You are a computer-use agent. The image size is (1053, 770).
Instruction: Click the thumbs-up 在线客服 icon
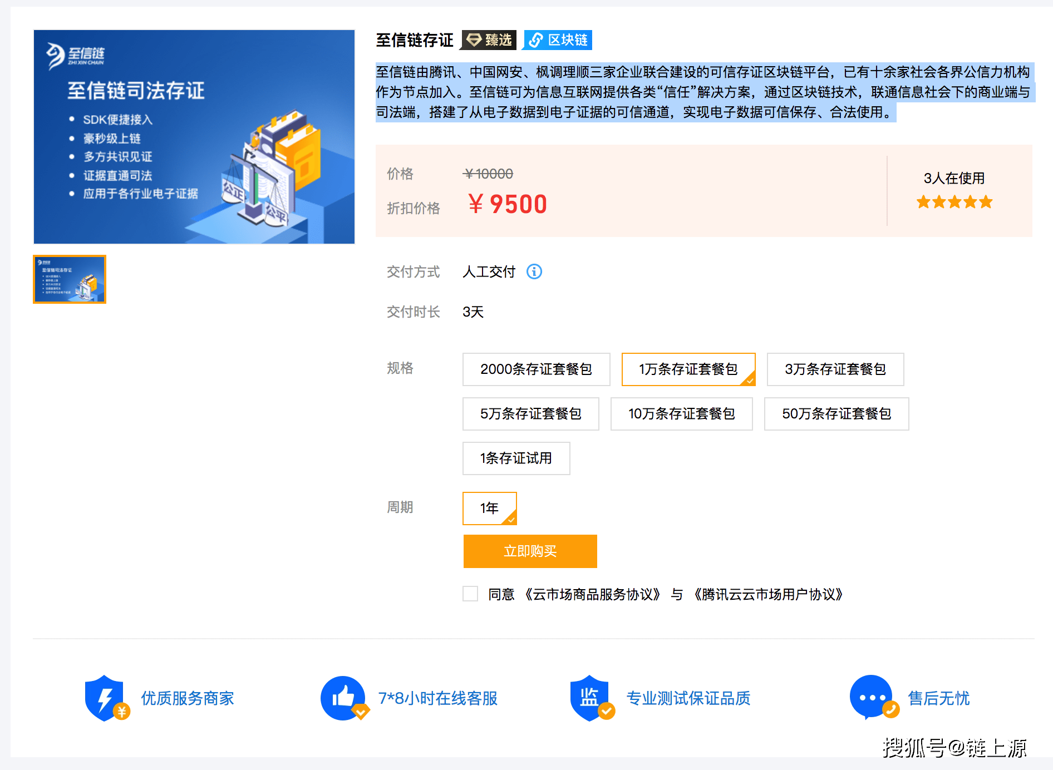pyautogui.click(x=345, y=698)
